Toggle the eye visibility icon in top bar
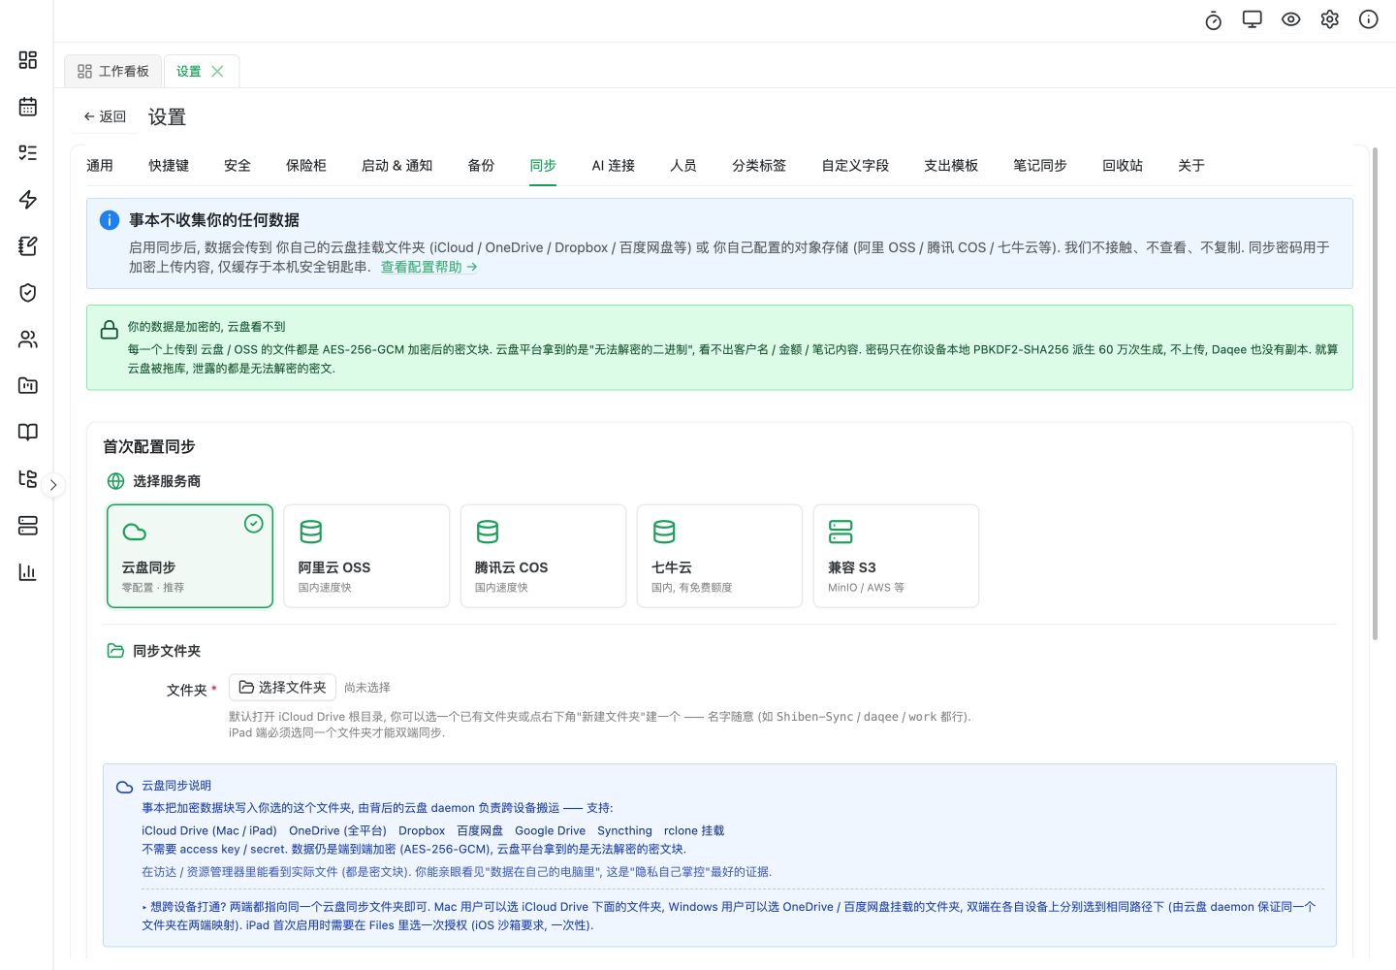Viewport: 1396px width, 970px height. 1291,19
